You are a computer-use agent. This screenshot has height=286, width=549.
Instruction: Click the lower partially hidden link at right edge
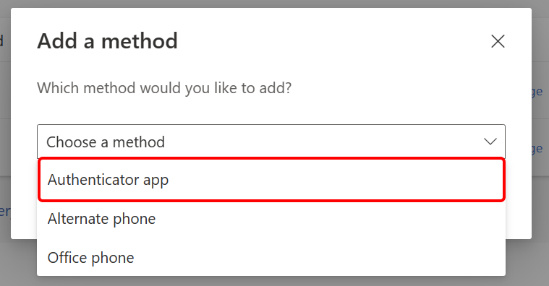(537, 149)
